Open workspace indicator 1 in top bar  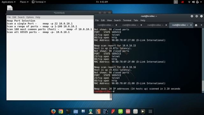(176, 2)
